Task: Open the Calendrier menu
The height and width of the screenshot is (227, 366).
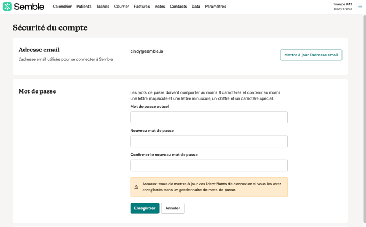Action: [62, 7]
